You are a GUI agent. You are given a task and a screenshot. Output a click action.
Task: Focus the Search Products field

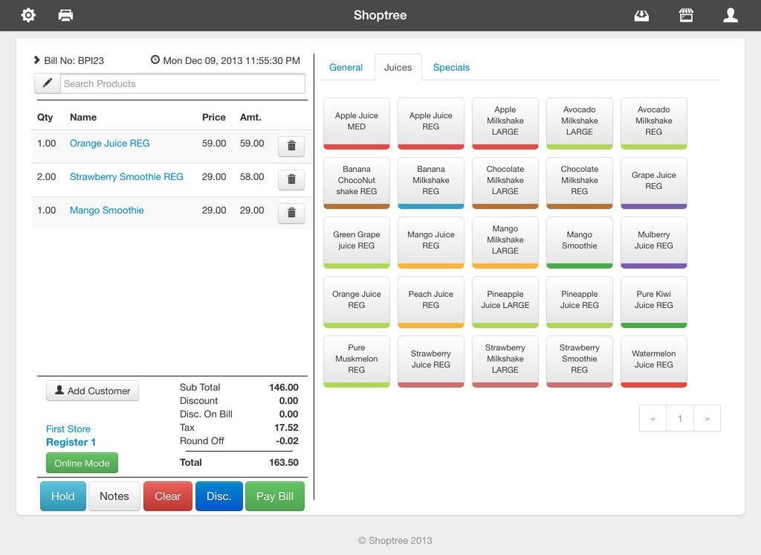tap(183, 83)
